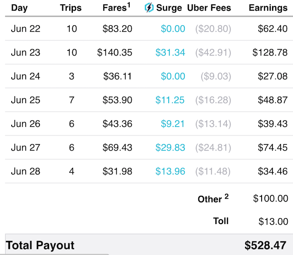The height and width of the screenshot is (255, 293).
Task: Click the $29.83 surge link for Jun 27
Action: [x=170, y=147]
